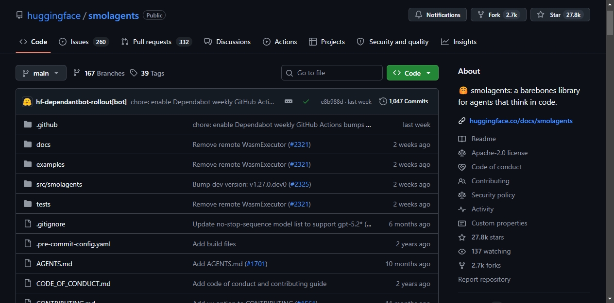Click the page vertical scrollbar thumb
Viewport: 614px width, 303px height.
point(610,22)
